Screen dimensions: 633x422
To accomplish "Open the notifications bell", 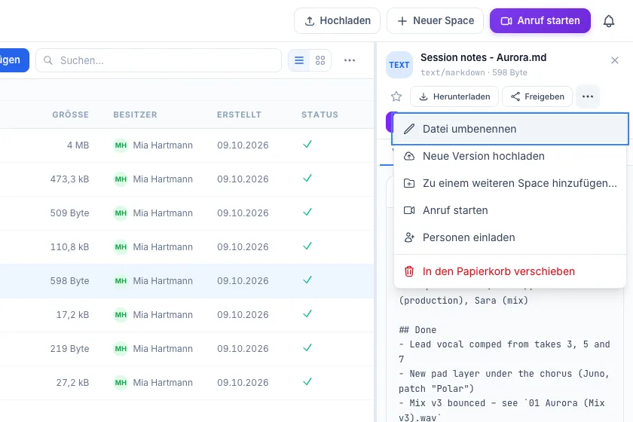I will point(609,21).
